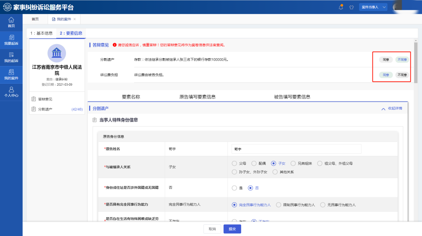
Task: Click the 原告身份信息 header
Action: click(114, 137)
